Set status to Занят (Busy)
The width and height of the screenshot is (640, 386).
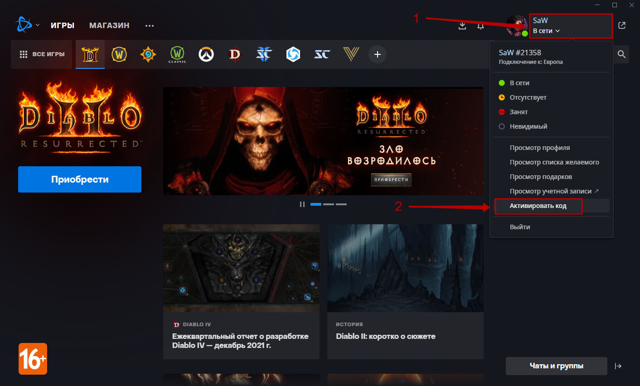tap(519, 112)
